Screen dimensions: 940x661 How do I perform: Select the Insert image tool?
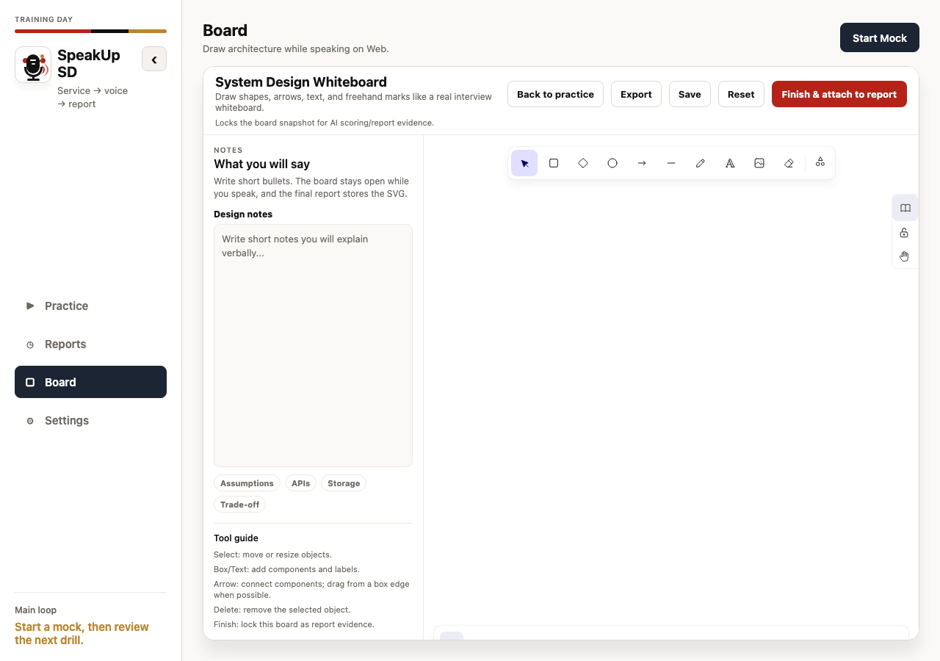click(759, 163)
